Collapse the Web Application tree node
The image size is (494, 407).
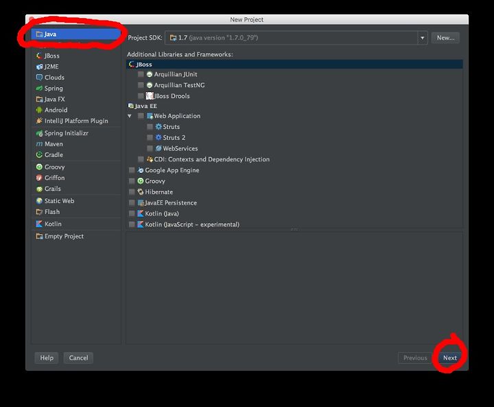click(x=130, y=116)
